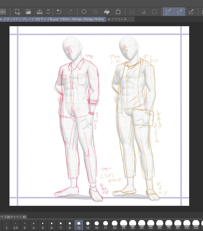The width and height of the screenshot is (203, 231).
Task: Select brush size 3
Action: (24, 225)
